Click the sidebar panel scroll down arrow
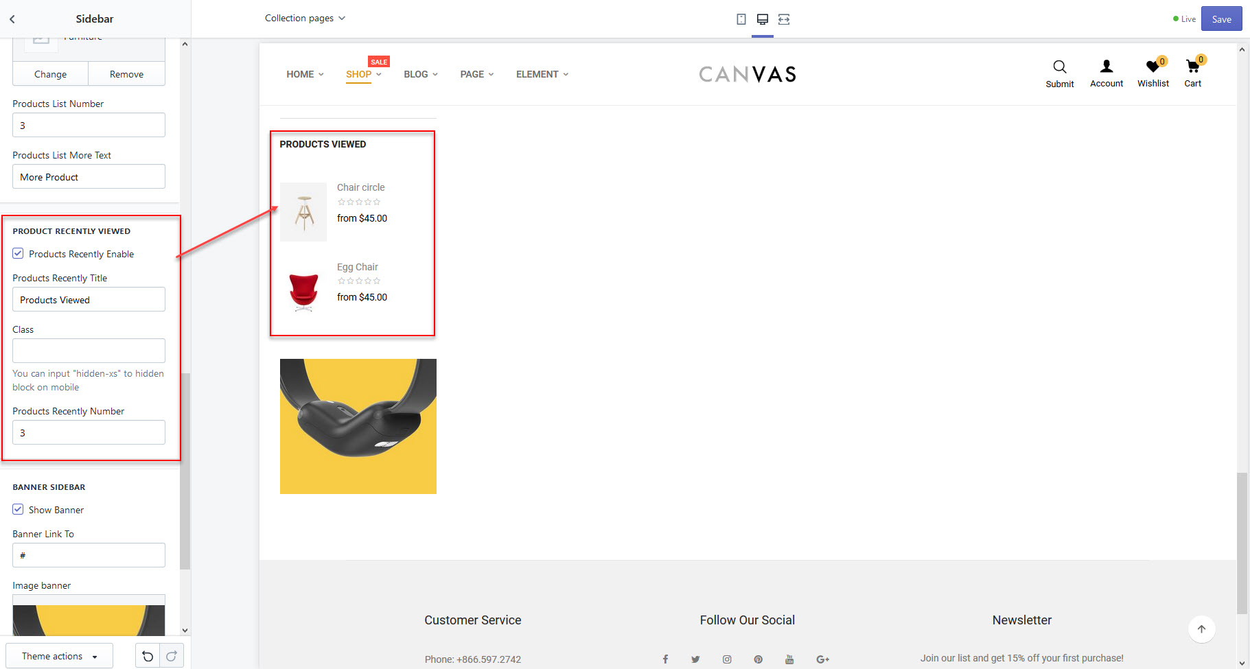 point(185,630)
